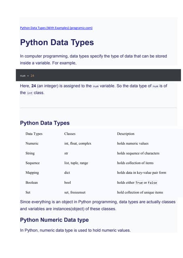The width and height of the screenshot is (183, 258).
Task: Click the Numeric row cell
Action: point(32,144)
